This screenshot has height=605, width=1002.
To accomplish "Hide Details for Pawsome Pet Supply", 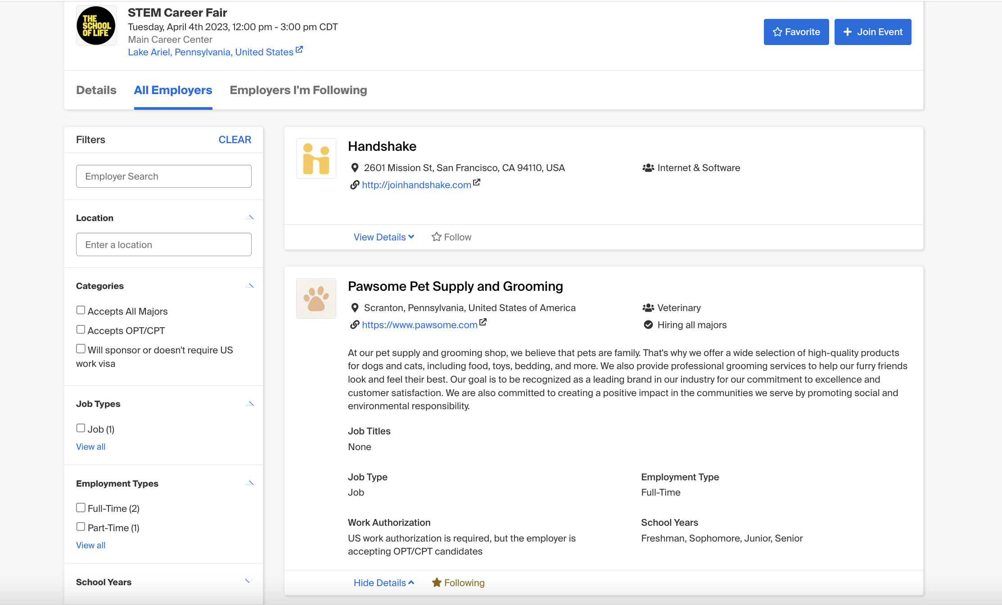I will coord(384,583).
